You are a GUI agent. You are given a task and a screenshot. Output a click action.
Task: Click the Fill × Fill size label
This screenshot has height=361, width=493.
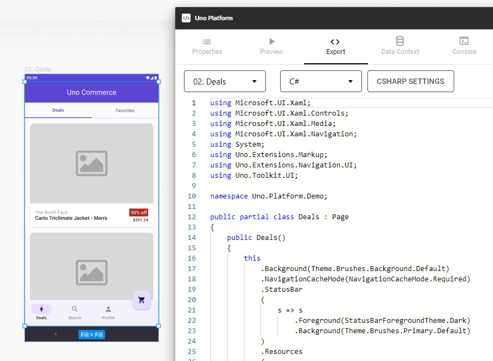point(91,334)
